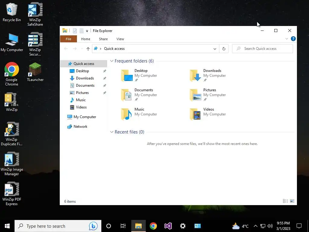The width and height of the screenshot is (309, 232).
Task: Open the Bing icon in the search box
Action: (x=93, y=226)
